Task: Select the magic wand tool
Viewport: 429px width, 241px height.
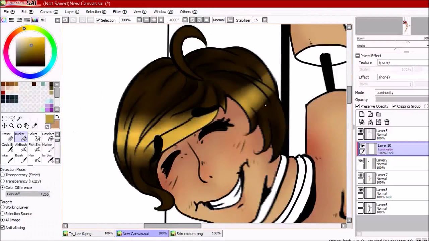Action: point(19,118)
